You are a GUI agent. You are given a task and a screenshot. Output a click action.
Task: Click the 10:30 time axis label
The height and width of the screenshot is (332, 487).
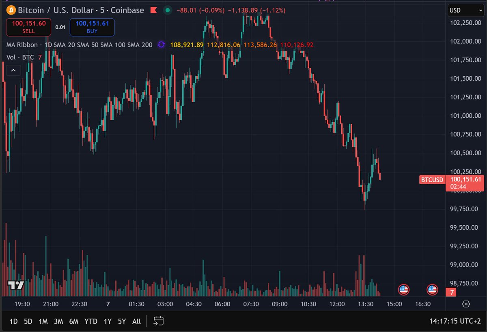point(308,304)
